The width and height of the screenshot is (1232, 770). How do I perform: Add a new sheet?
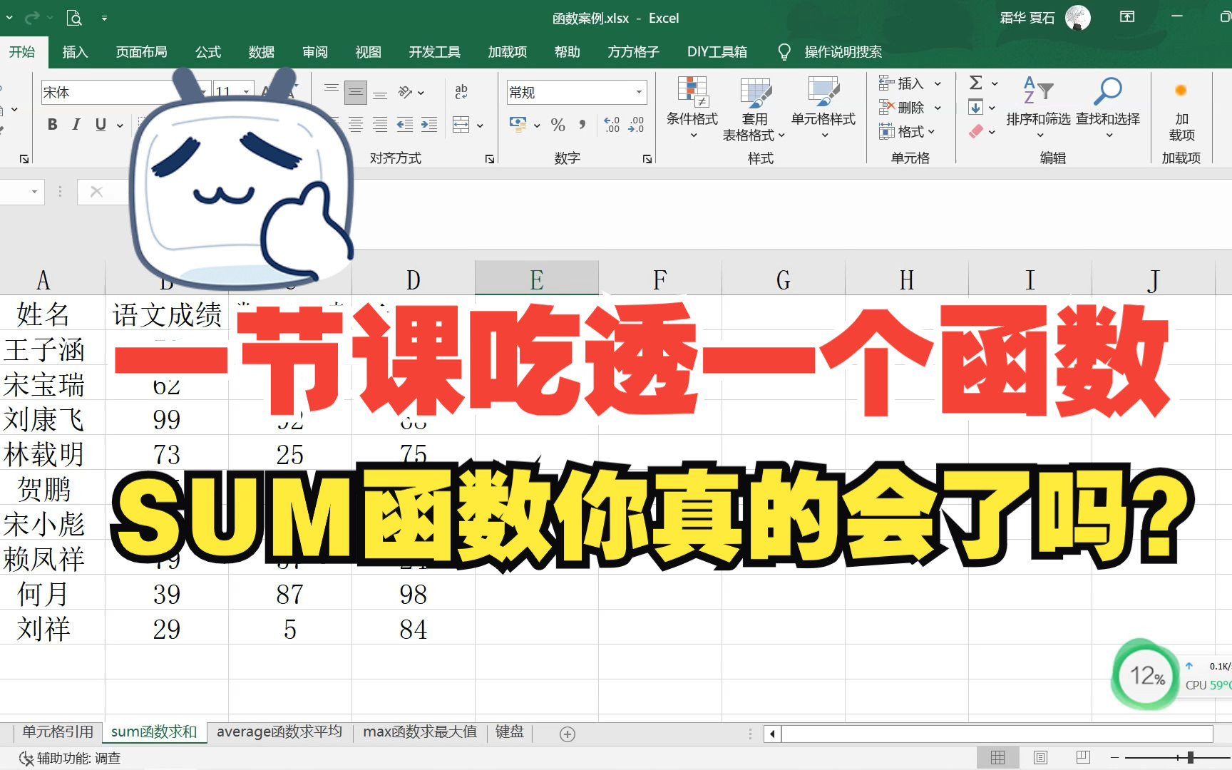[568, 734]
